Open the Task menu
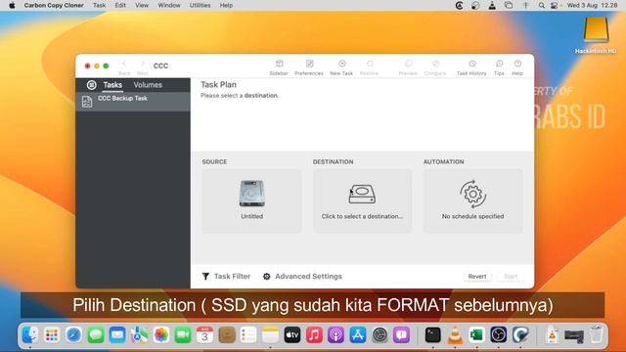 (x=100, y=5)
